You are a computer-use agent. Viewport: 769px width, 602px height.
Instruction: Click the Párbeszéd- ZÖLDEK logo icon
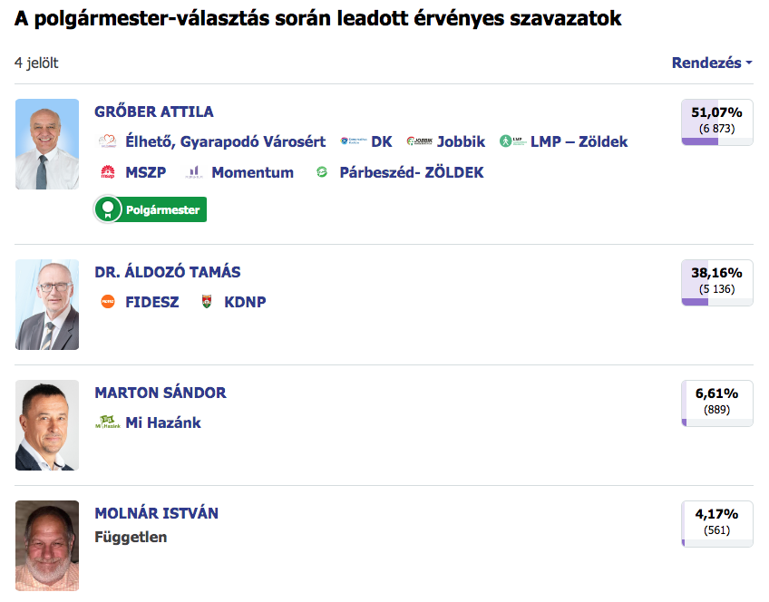point(321,172)
